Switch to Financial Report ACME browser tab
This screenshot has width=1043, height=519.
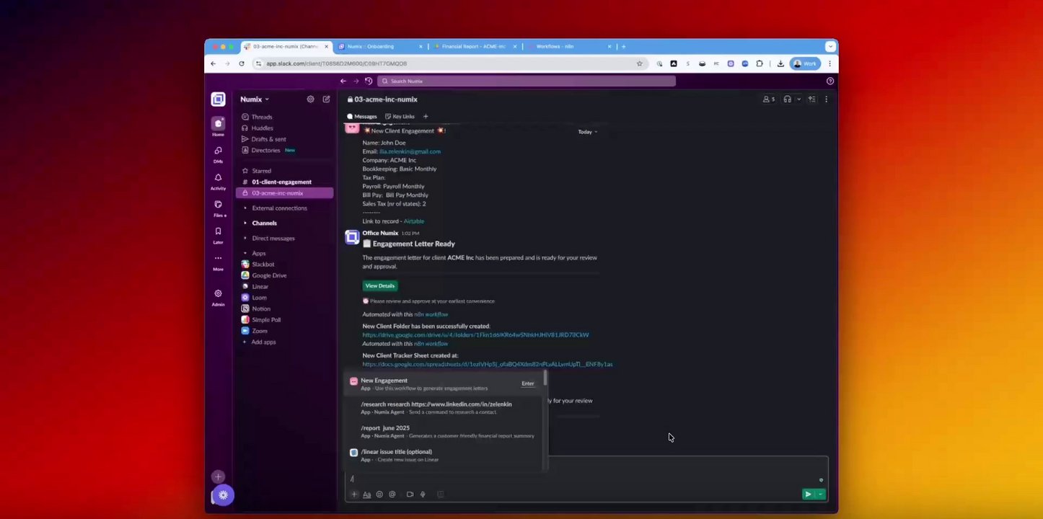[473, 46]
